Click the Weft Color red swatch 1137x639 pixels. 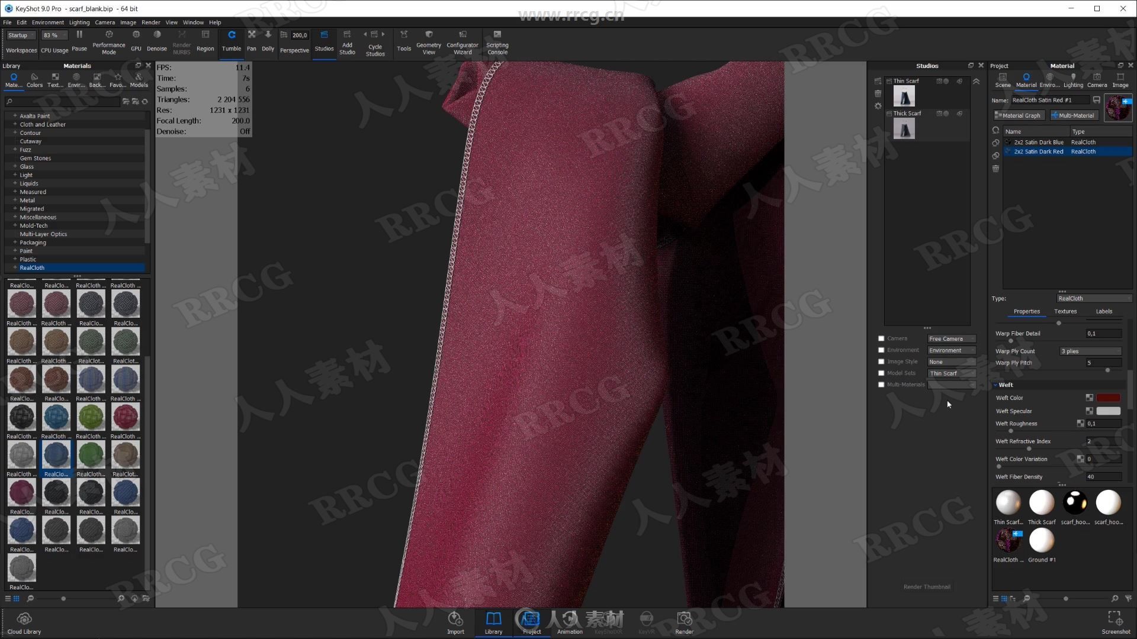1110,397
